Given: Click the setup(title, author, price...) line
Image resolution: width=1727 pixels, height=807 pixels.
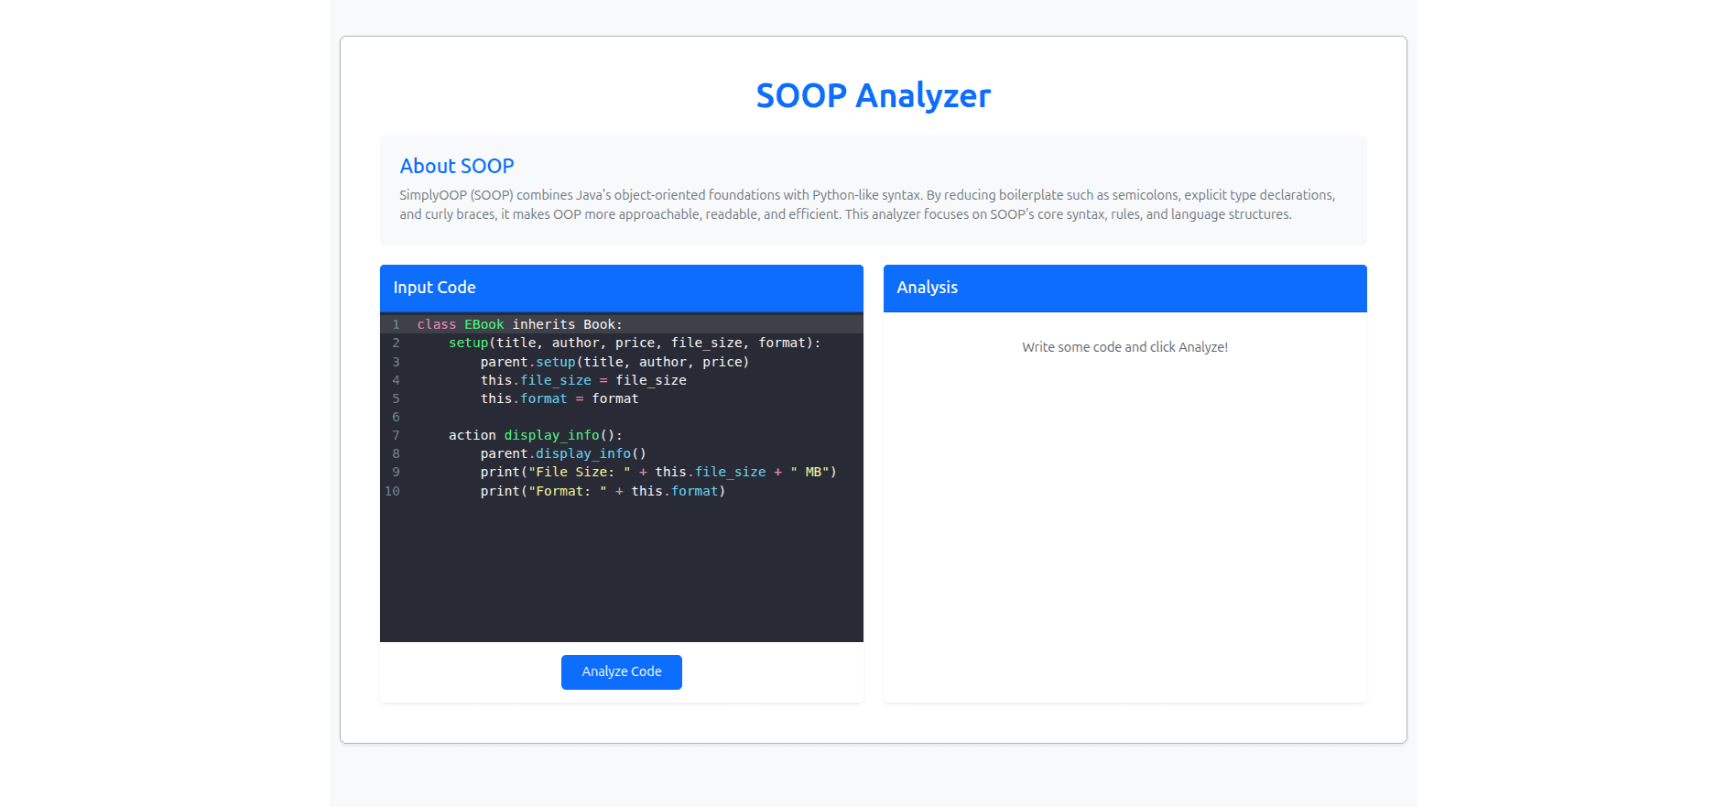Looking at the screenshot, I should (635, 343).
